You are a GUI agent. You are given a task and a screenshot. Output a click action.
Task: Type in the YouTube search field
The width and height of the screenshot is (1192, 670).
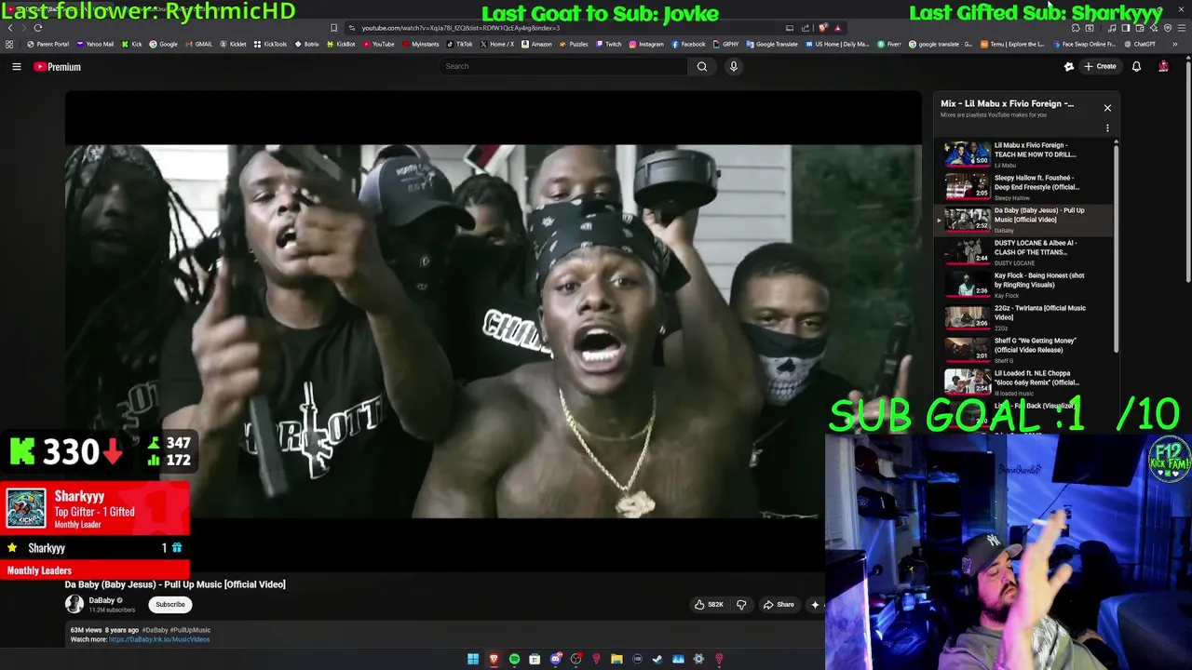tap(563, 66)
